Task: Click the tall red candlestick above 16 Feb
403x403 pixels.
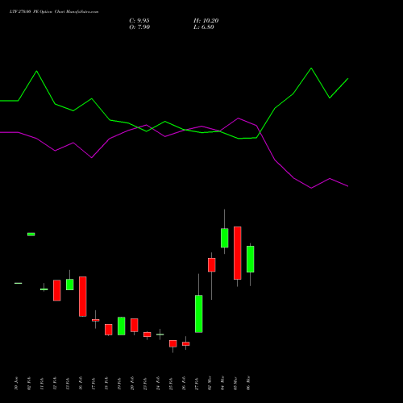Action: (x=83, y=297)
